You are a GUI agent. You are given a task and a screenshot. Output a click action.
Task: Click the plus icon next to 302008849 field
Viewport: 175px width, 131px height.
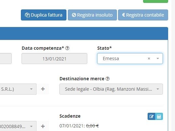click(43, 126)
